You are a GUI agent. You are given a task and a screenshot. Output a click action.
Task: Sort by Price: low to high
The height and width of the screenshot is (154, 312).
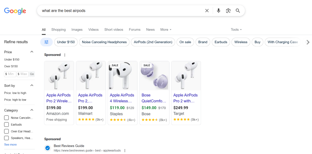15,93
